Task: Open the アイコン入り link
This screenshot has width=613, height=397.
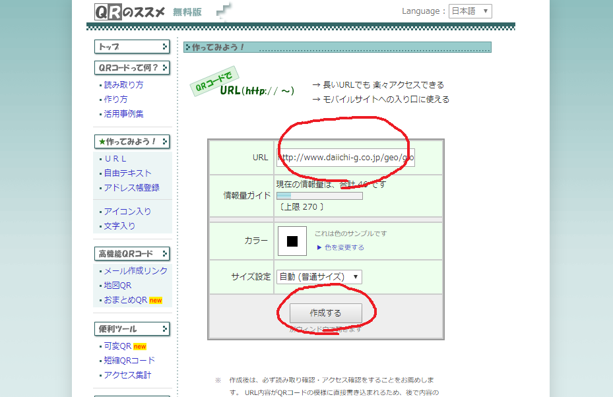Action: point(127,212)
